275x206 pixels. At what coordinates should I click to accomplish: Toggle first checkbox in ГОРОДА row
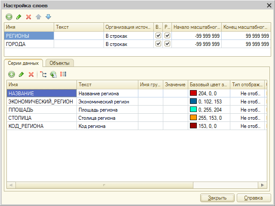(x=158, y=44)
